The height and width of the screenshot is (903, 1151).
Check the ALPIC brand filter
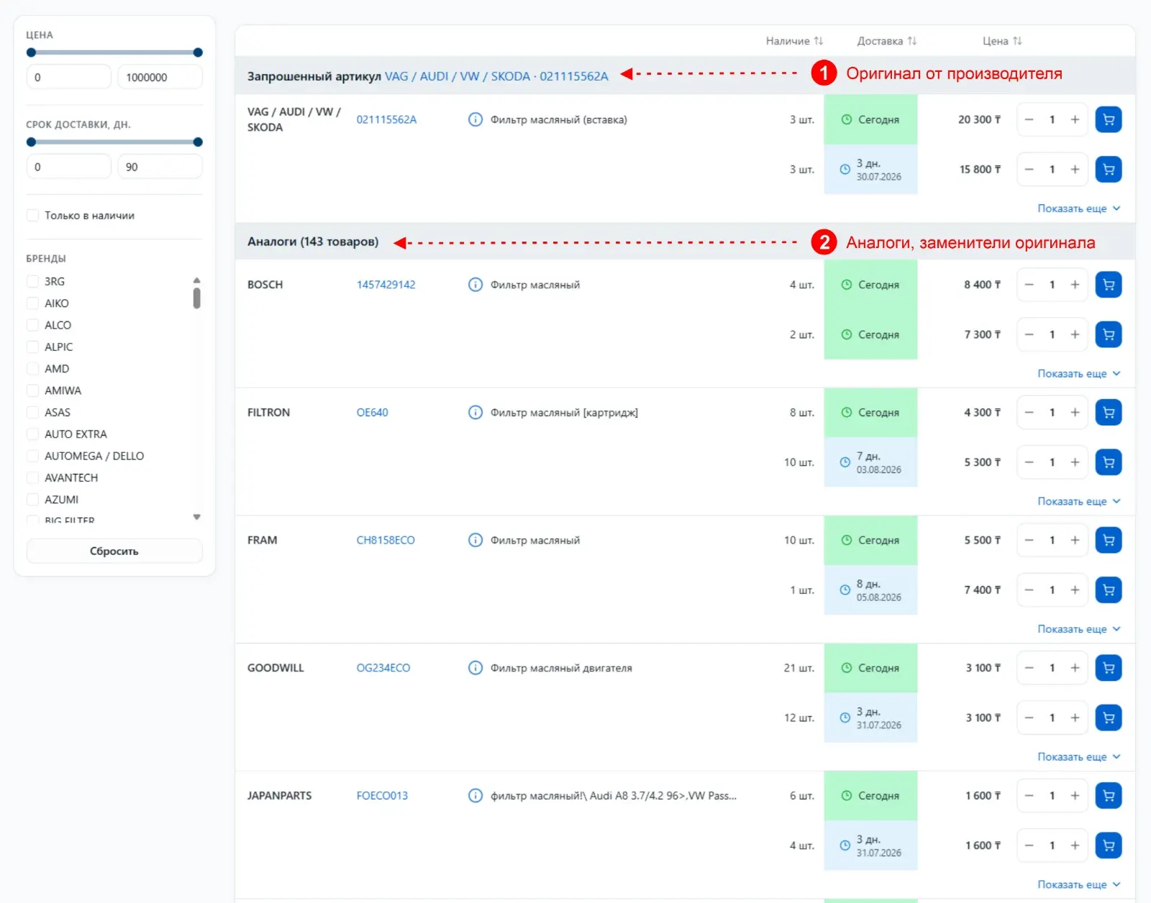tap(32, 347)
